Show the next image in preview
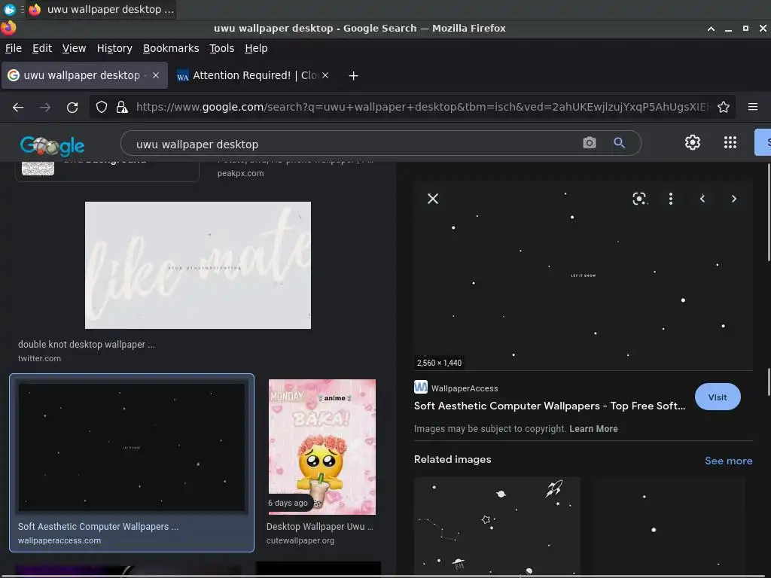Screen dimensions: 771x578 (733, 199)
